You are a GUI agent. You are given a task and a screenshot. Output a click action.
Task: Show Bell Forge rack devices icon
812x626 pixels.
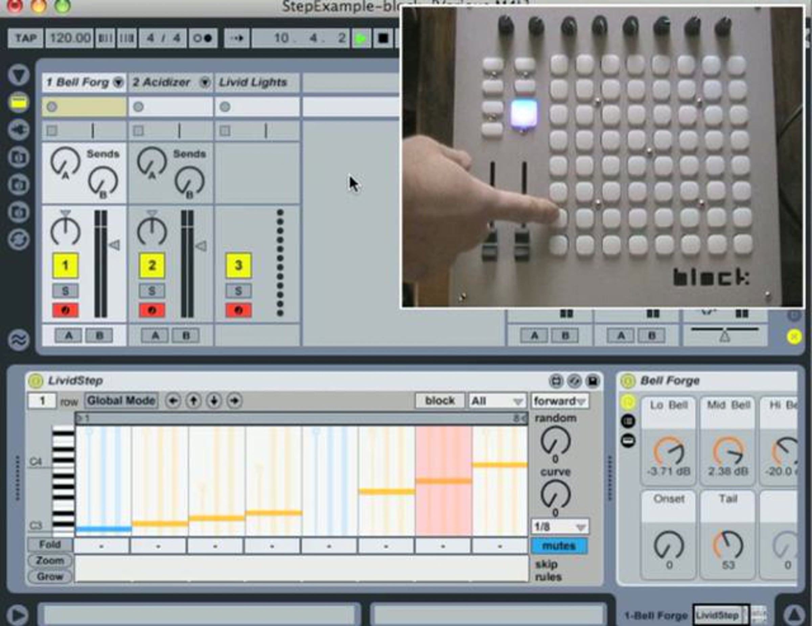628,441
